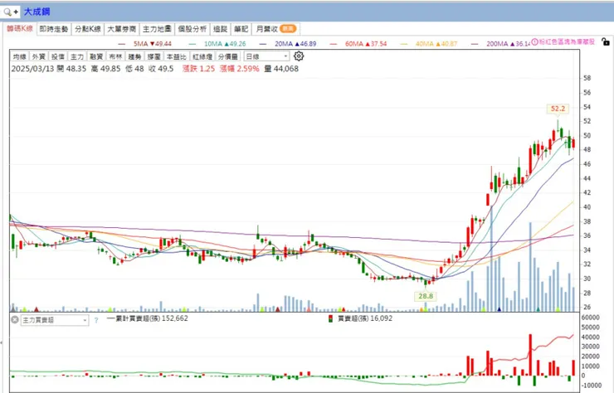Click the 買賣超(張) 16,092 legend
Image resolution: width=614 pixels, height=393 pixels.
pyautogui.click(x=361, y=318)
